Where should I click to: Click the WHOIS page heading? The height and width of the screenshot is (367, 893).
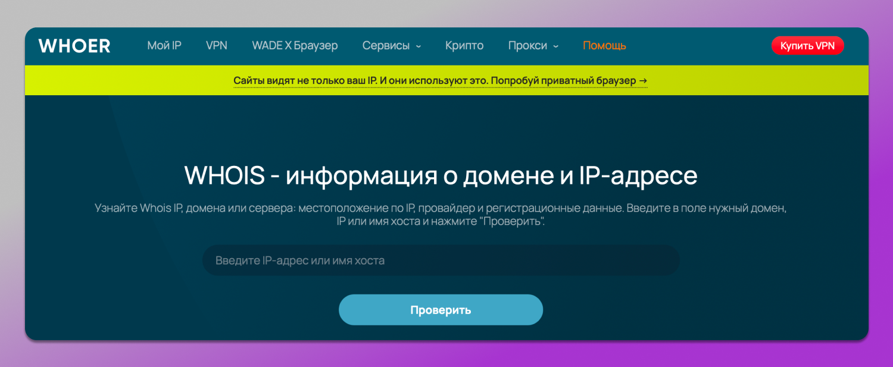(x=441, y=176)
